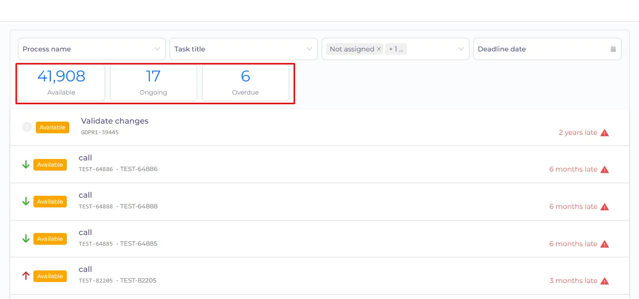Screen dimensions: 639x299
Task: Open the call task TEST-64888
Action: 320,202
